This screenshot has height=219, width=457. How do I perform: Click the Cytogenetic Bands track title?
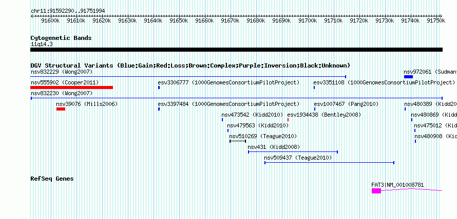[x=61, y=38]
